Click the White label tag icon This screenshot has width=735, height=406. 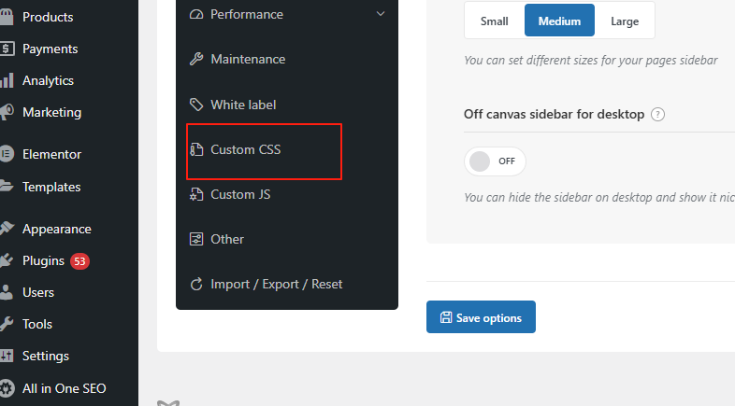pos(196,105)
